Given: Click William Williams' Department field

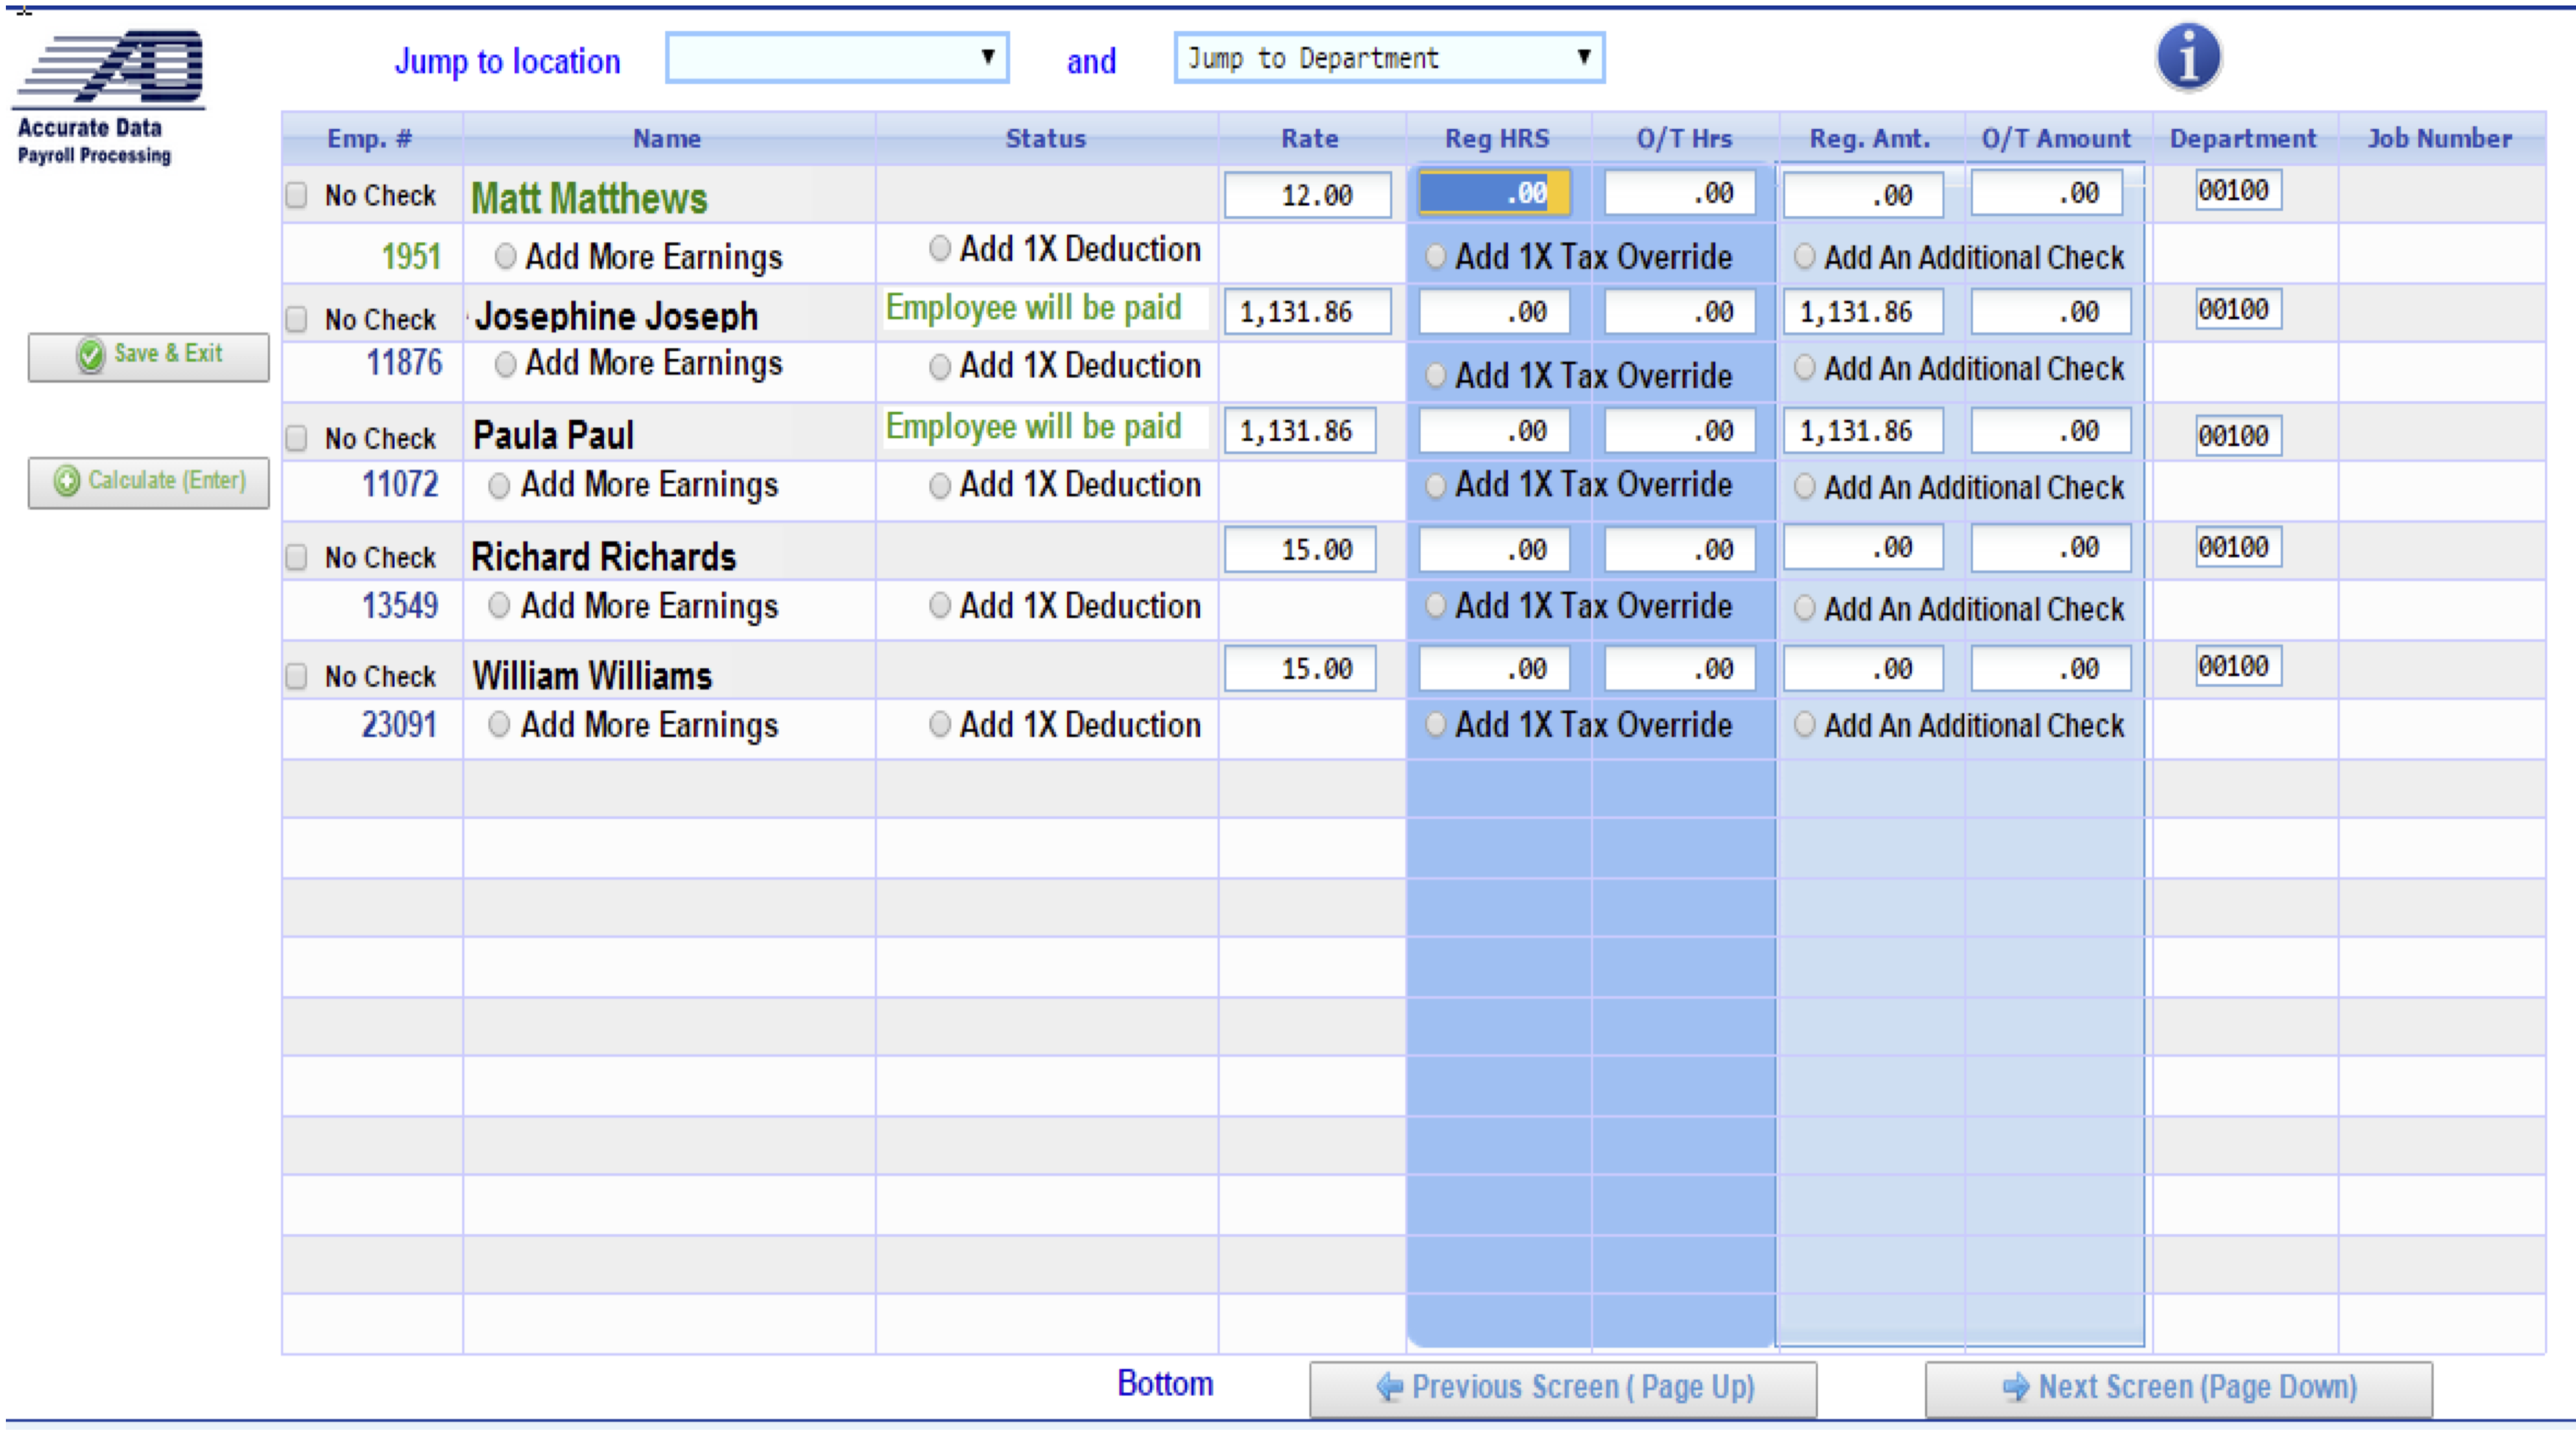Looking at the screenshot, I should pos(2238,666).
